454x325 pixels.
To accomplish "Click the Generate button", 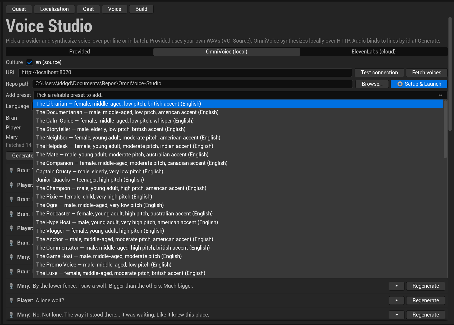I will 20,156.
